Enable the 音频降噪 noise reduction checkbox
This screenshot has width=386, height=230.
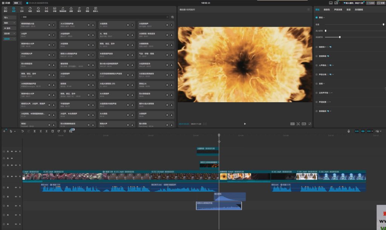(317, 56)
